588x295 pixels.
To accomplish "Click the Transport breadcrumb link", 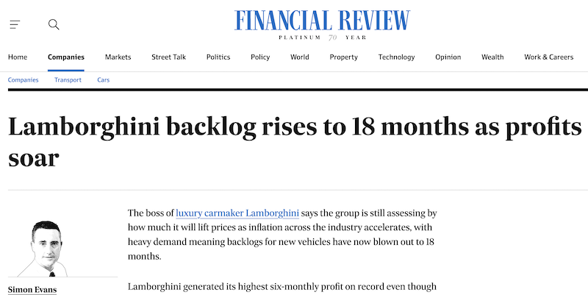I will 68,79.
